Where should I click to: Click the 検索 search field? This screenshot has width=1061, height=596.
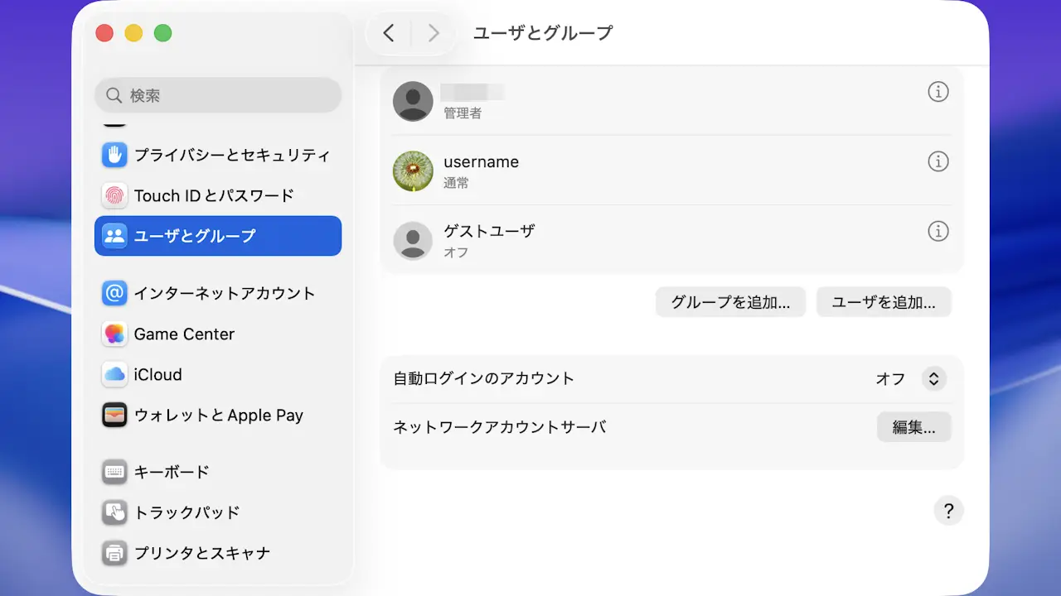(218, 96)
